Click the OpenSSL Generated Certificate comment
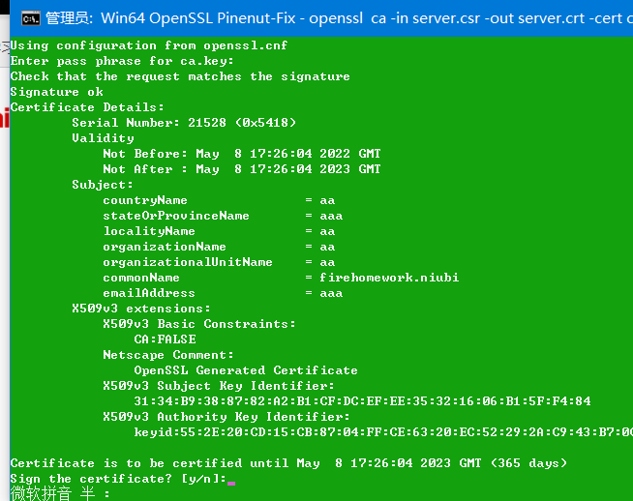Image resolution: width=633 pixels, height=501 pixels. pos(246,370)
